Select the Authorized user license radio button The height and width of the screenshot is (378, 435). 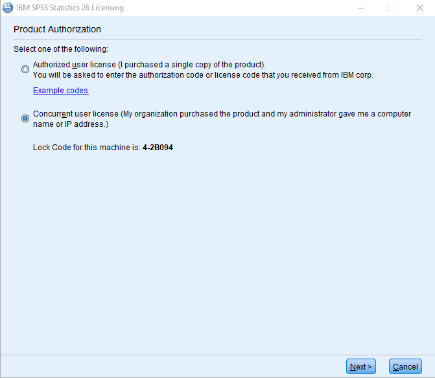25,69
